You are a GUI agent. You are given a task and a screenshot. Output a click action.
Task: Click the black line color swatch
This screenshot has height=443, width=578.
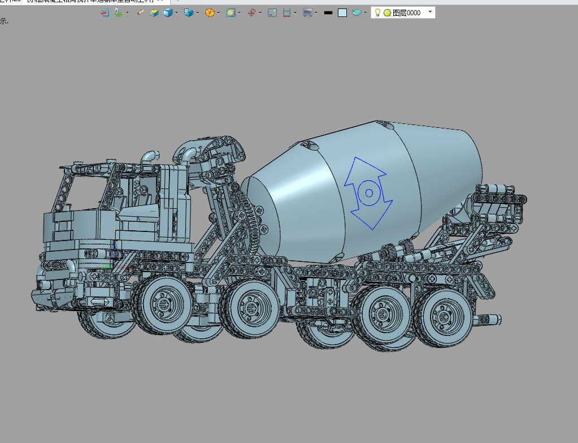click(x=328, y=13)
